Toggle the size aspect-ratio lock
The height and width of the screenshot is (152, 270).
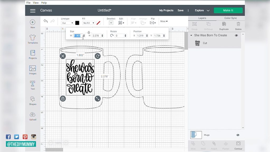point(89,32)
